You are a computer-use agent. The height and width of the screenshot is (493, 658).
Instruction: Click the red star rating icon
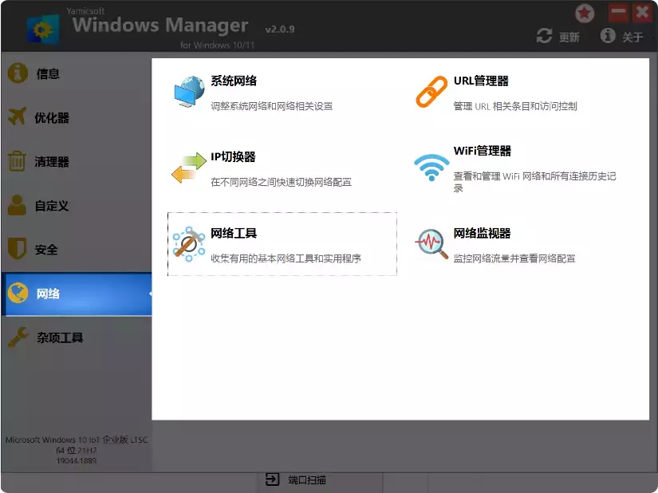coord(584,12)
